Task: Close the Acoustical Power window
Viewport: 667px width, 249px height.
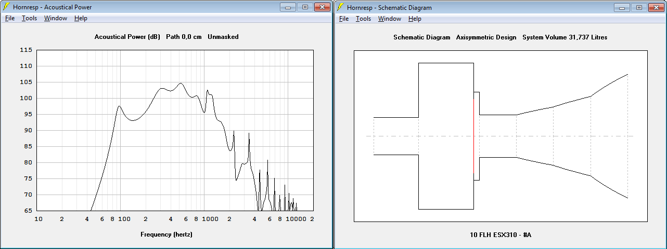Action: pos(322,7)
